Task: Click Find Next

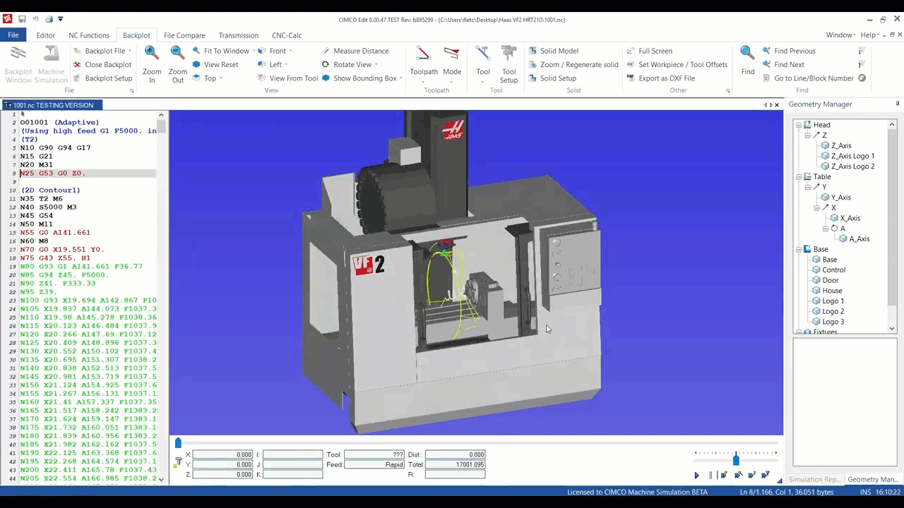Action: (783, 64)
